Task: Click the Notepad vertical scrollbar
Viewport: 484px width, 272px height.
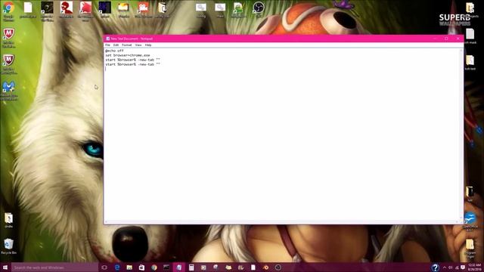Action: [461, 134]
